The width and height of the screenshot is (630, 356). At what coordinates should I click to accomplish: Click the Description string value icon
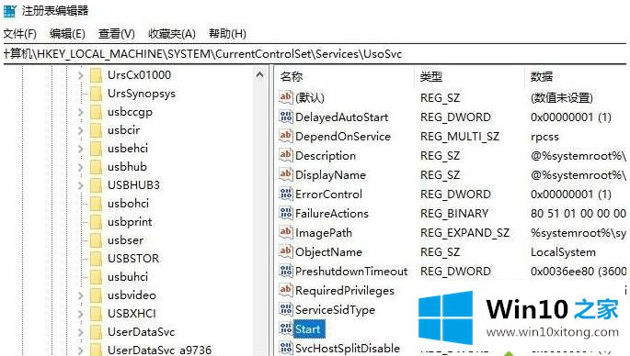pyautogui.click(x=286, y=155)
